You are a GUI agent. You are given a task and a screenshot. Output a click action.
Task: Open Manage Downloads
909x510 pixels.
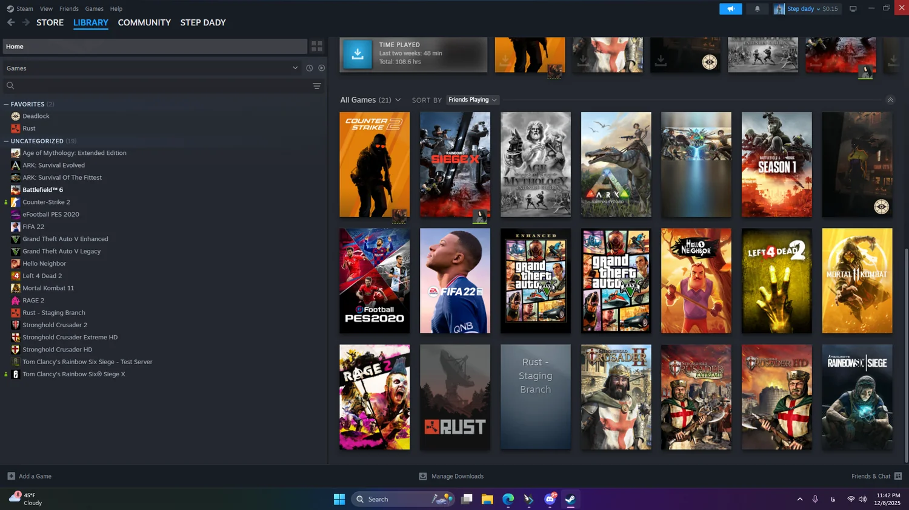(451, 476)
